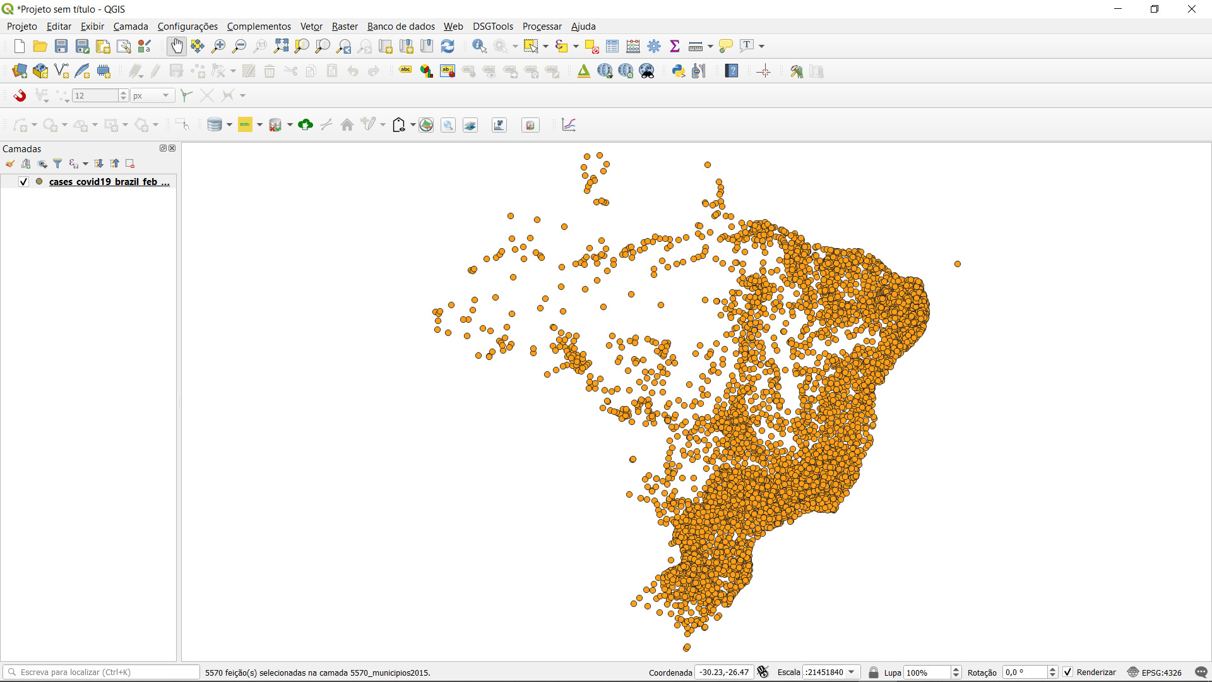Toggle visibility of cases_covid19_brazil layer
The height and width of the screenshot is (682, 1212).
[24, 182]
